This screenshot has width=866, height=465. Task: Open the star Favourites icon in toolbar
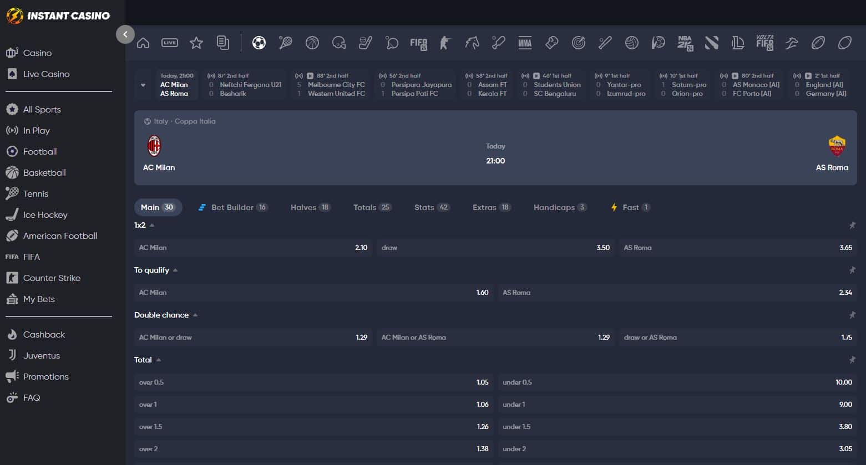(196, 43)
